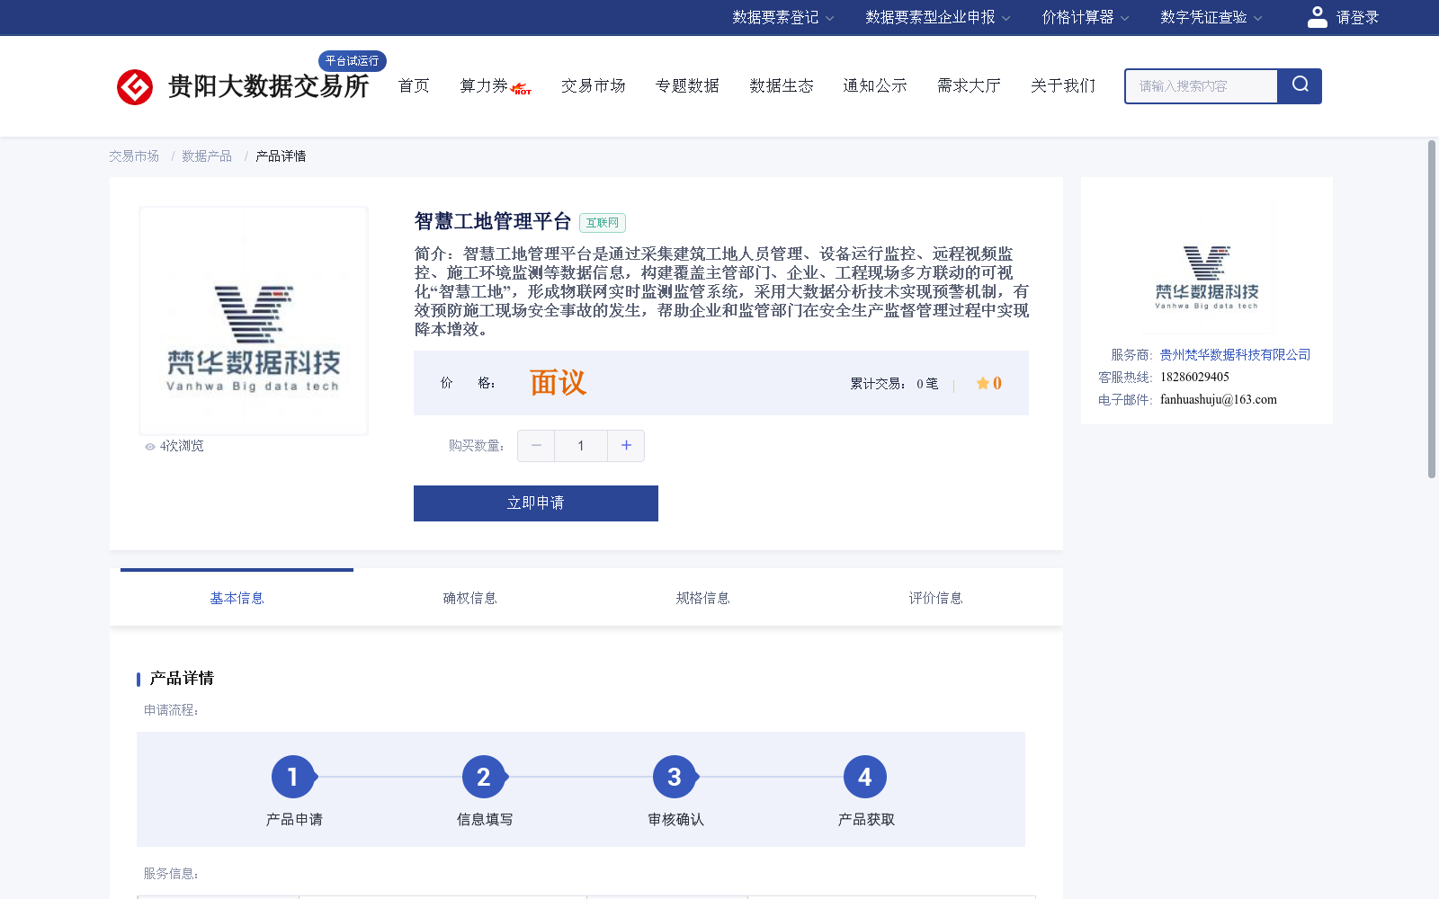
Task: Select step 2 circle 信息填写
Action: (x=484, y=777)
